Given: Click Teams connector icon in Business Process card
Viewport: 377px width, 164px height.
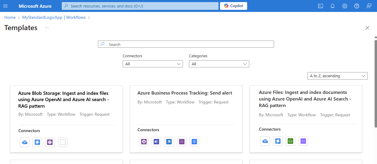Looking at the screenshot, I should (x=156, y=142).
